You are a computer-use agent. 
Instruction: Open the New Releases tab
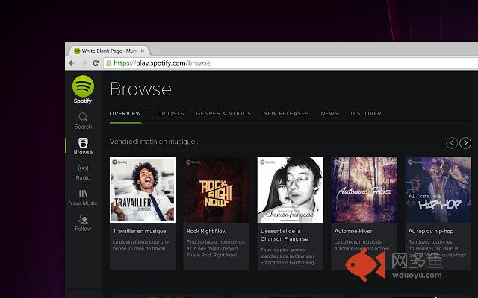click(x=286, y=114)
